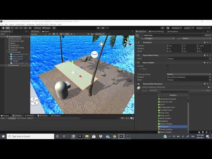Open the Tag dropdown in Inspector
Screen dimensions: 212x159
coord(159,38)
